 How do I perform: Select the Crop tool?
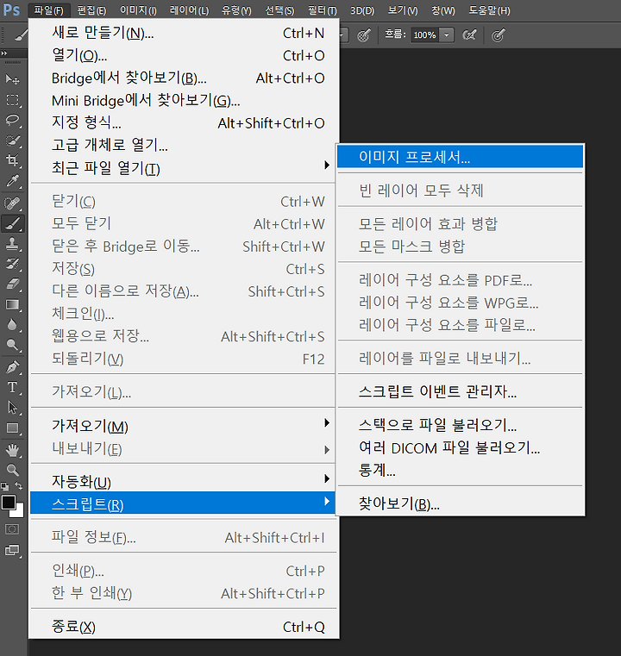coord(13,160)
